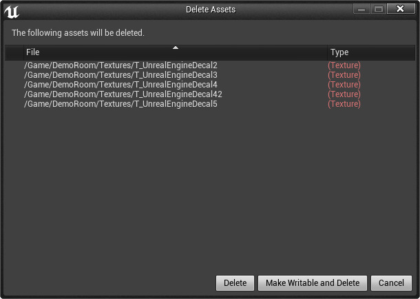Click the Delete Assets title bar

[x=210, y=10]
